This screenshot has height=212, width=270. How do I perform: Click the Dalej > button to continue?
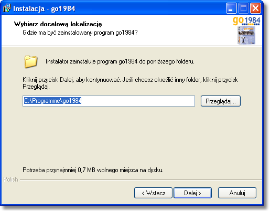(192, 193)
